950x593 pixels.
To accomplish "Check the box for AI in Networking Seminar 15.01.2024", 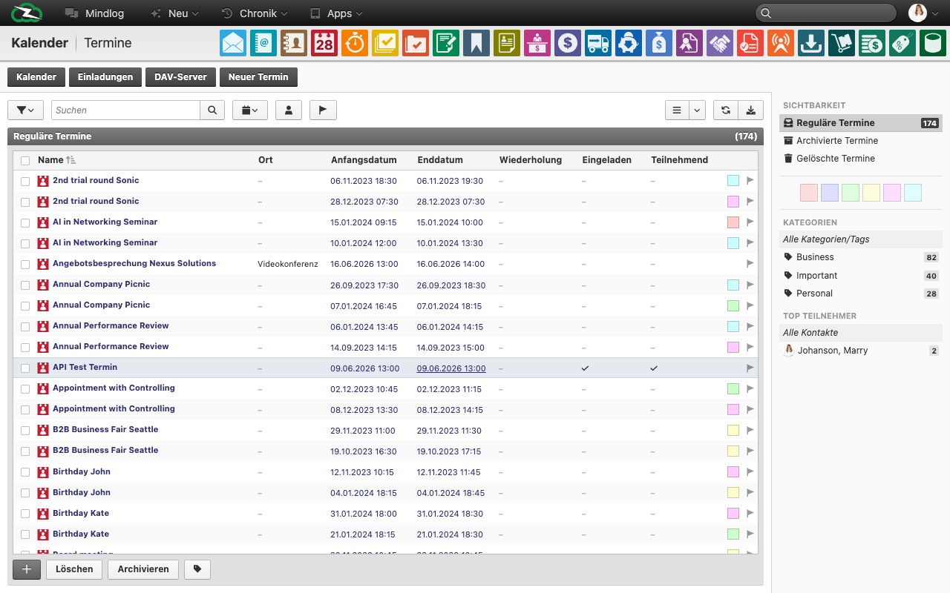I will tap(25, 222).
